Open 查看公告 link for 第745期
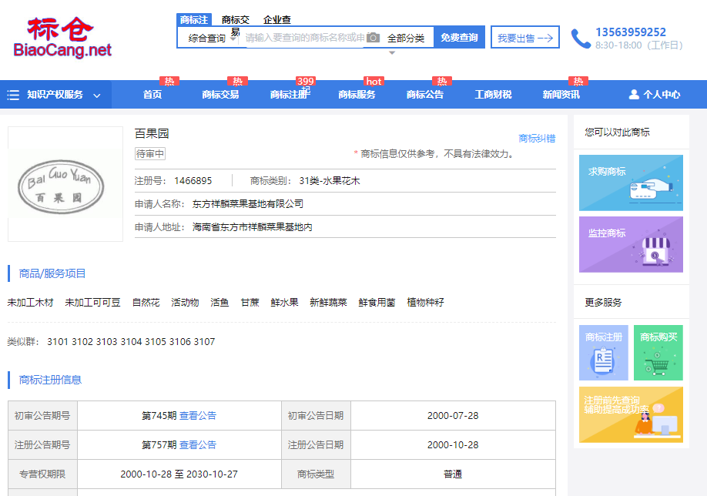Image resolution: width=707 pixels, height=496 pixels. point(198,416)
